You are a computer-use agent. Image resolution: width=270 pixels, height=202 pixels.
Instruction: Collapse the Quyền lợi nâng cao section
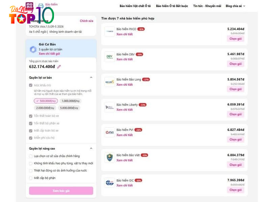91,148
